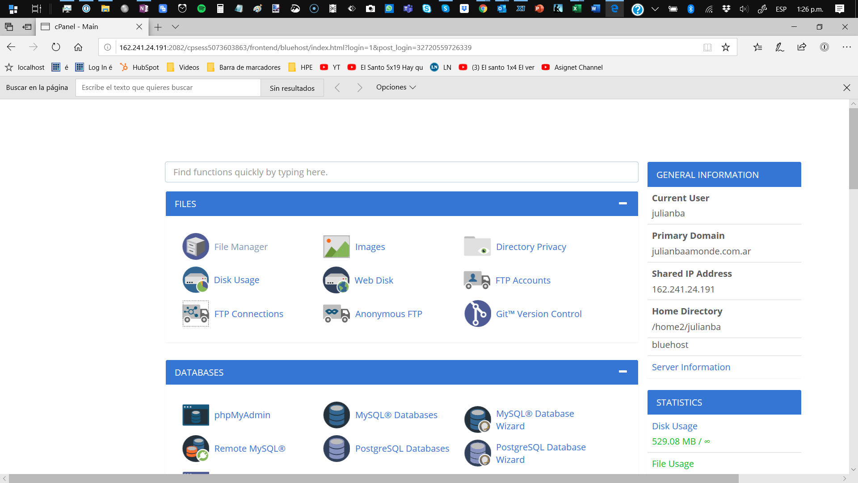This screenshot has width=858, height=483.
Task: Open Excel from the taskbar
Action: point(577,8)
